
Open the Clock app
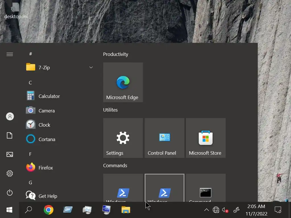59,125
